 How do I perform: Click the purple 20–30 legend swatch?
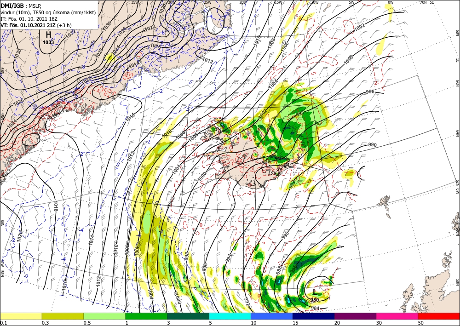click(355, 316)
